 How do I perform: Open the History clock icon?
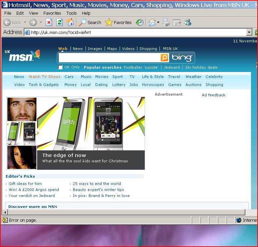tap(140, 22)
